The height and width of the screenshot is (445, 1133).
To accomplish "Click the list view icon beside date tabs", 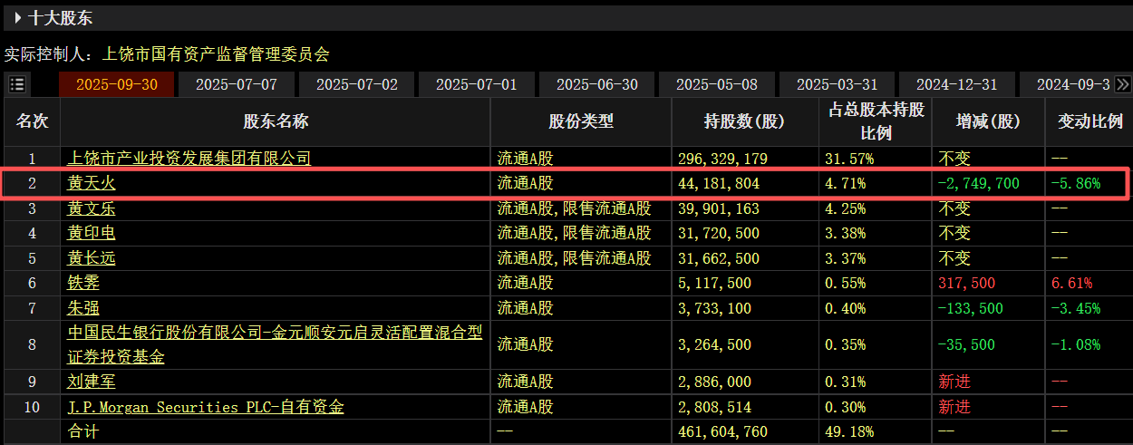I will pyautogui.click(x=17, y=84).
